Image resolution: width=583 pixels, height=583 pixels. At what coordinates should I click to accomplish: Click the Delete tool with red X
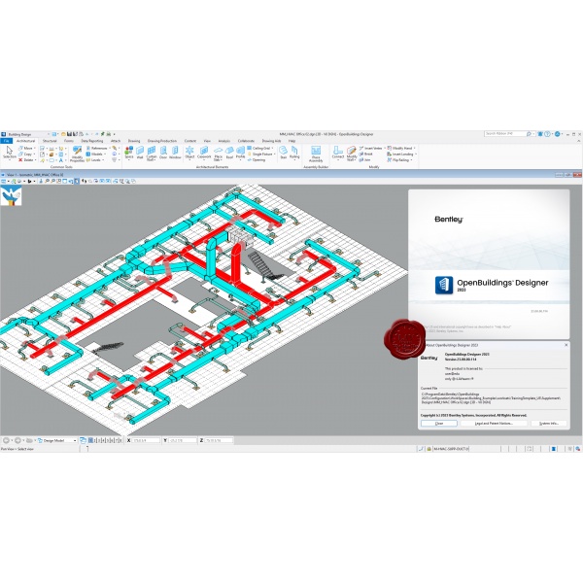coord(25,160)
